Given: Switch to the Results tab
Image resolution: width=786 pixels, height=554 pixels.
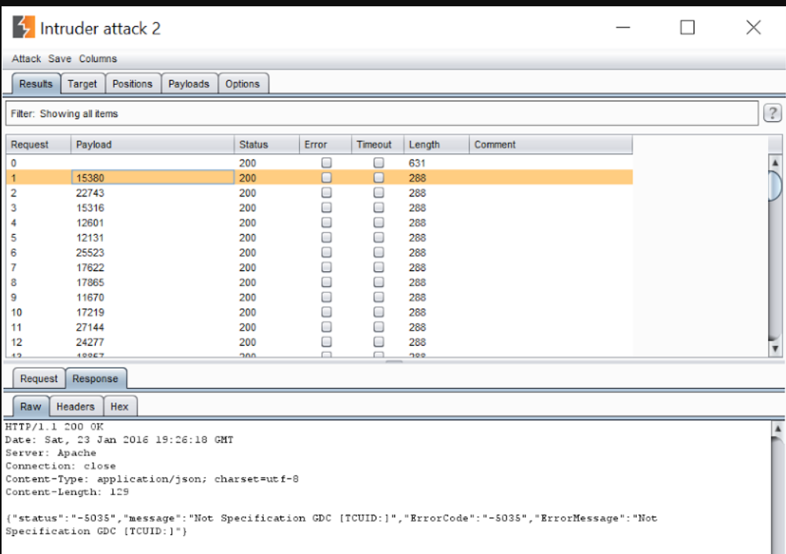Looking at the screenshot, I should coord(36,84).
